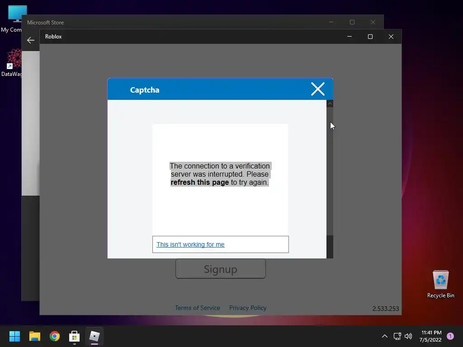The width and height of the screenshot is (463, 347).
Task: Close the Captcha dialog with the X
Action: point(318,89)
